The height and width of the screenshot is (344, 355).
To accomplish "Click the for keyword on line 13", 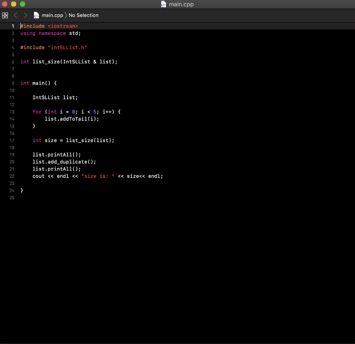I will [x=37, y=112].
